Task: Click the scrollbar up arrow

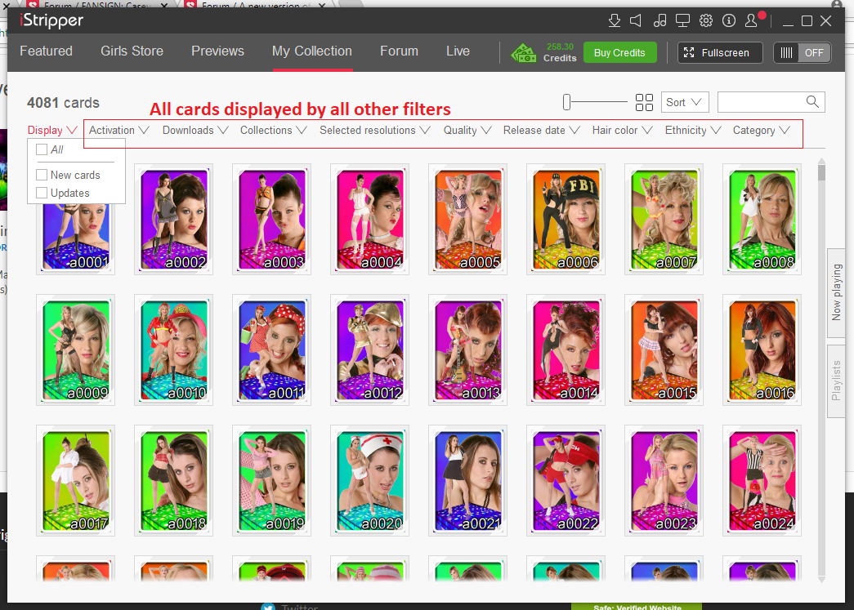Action: 821,161
